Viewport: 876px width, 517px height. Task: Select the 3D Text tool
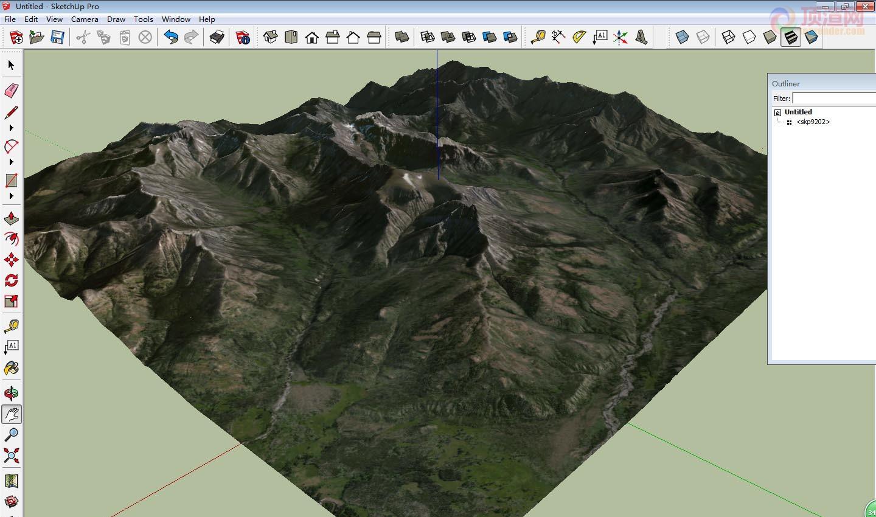(x=641, y=38)
